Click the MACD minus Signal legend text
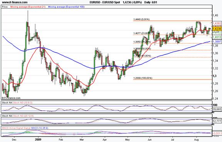The height and width of the screenshot is (142, 222). coord(13,128)
